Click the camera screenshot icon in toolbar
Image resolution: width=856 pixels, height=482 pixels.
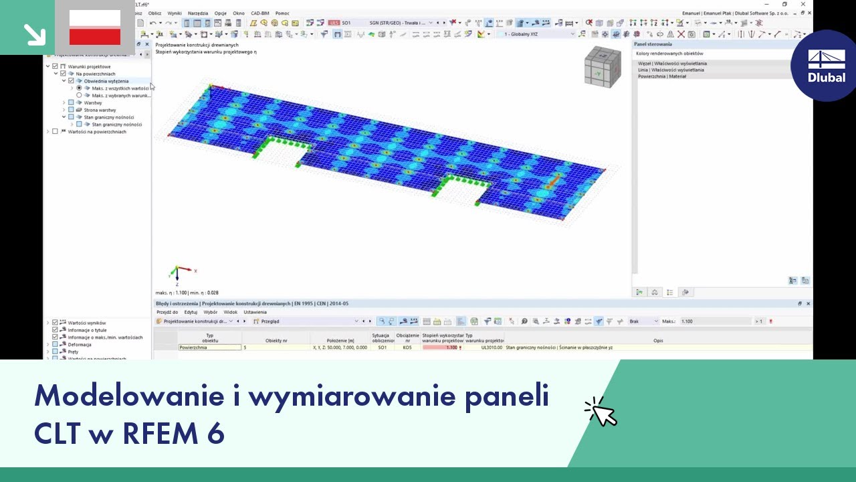(691, 34)
